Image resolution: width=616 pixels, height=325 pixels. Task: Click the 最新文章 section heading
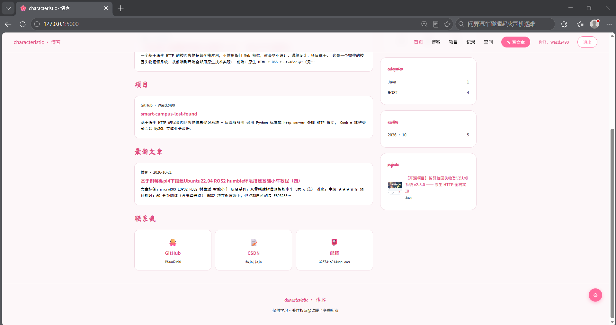pyautogui.click(x=148, y=152)
